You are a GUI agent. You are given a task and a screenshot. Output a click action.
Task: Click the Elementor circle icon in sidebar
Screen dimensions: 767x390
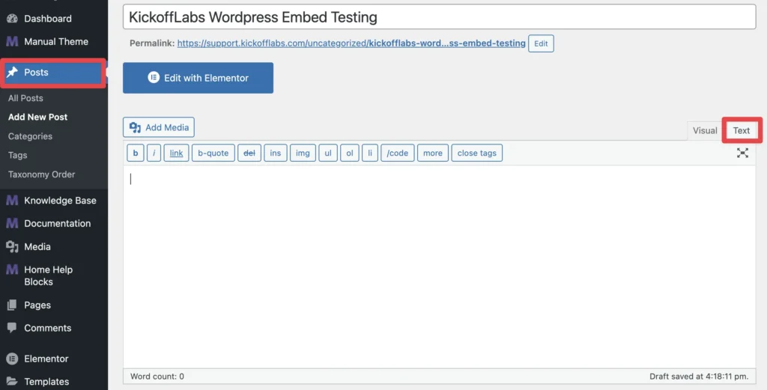12,359
